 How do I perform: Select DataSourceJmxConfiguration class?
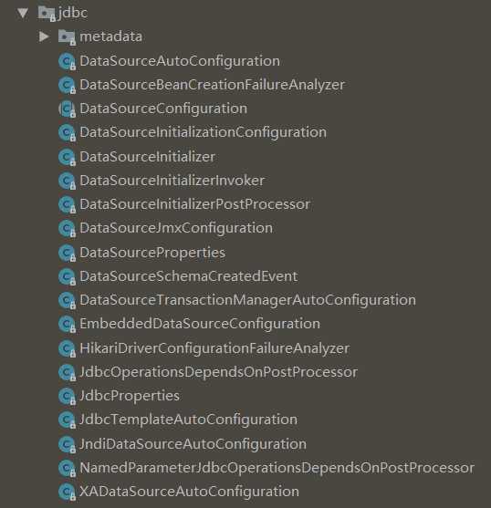[x=176, y=228]
